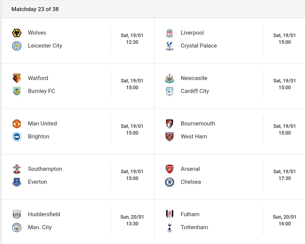
Task: Open the Bournemouth team link
Action: tap(198, 123)
